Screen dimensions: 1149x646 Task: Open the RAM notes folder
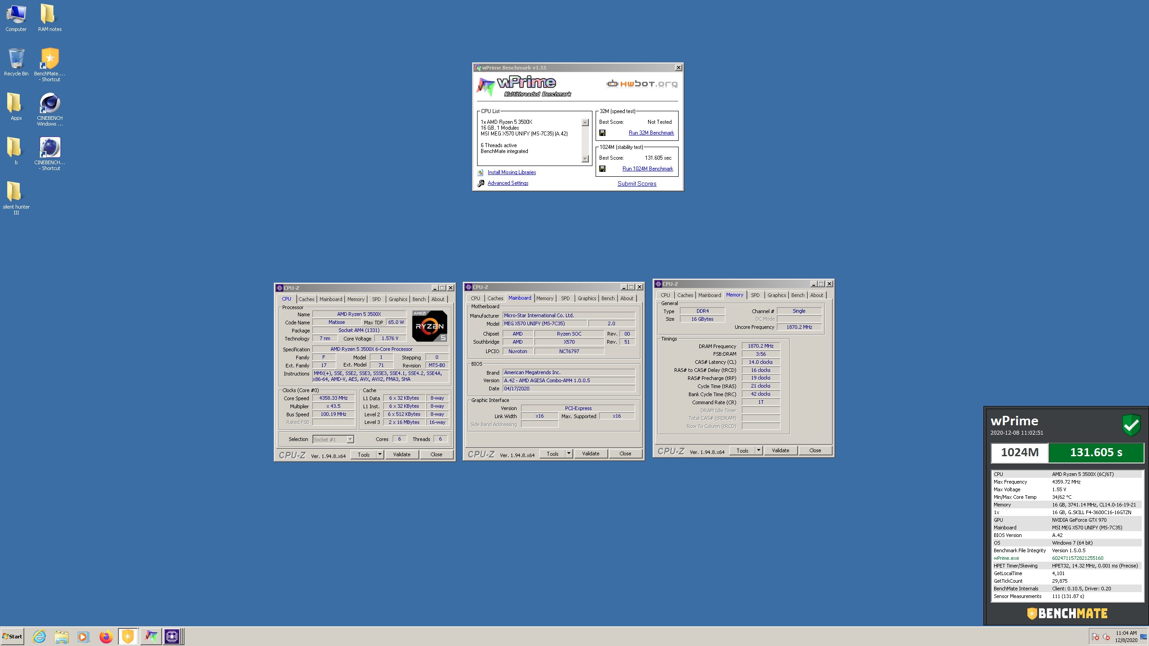click(x=49, y=18)
